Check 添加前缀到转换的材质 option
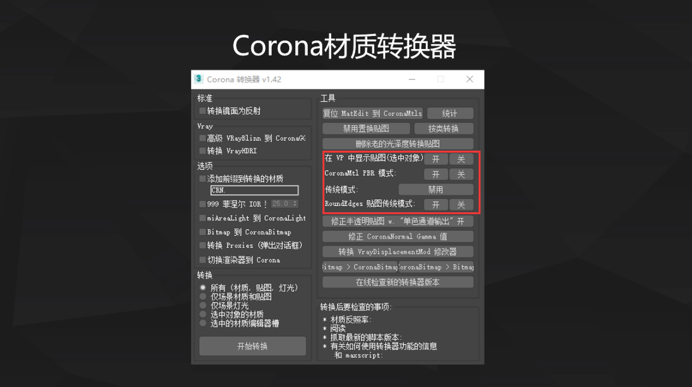This screenshot has height=387, width=692. [x=202, y=179]
